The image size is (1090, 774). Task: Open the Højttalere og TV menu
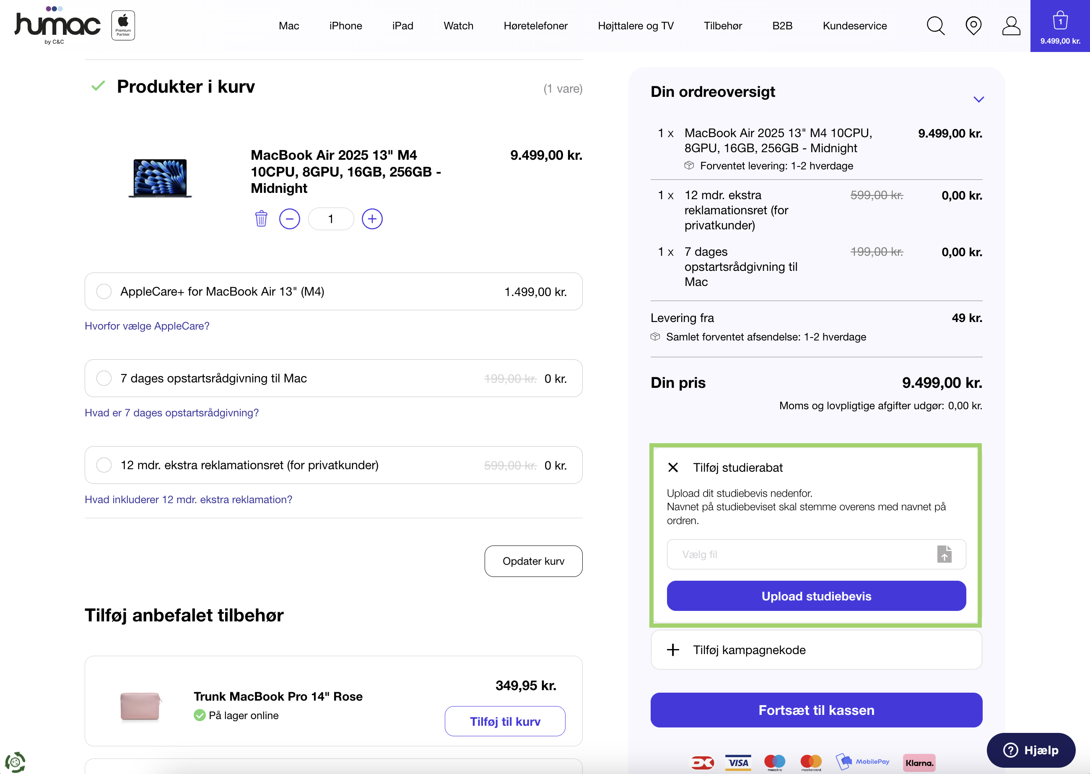[x=636, y=26]
